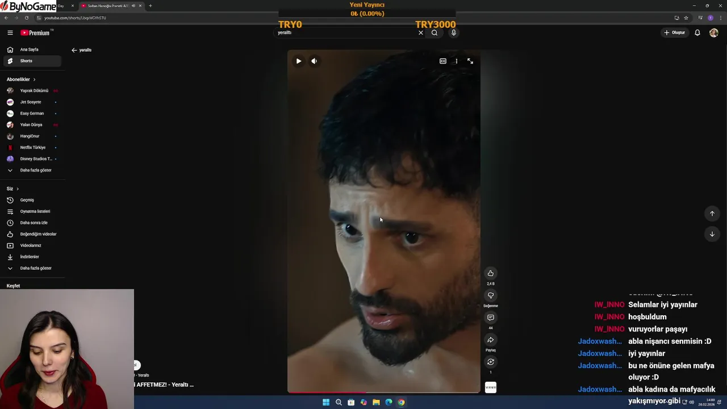Viewport: 727px width, 409px height.
Task: Reload the current page
Action: (27, 18)
